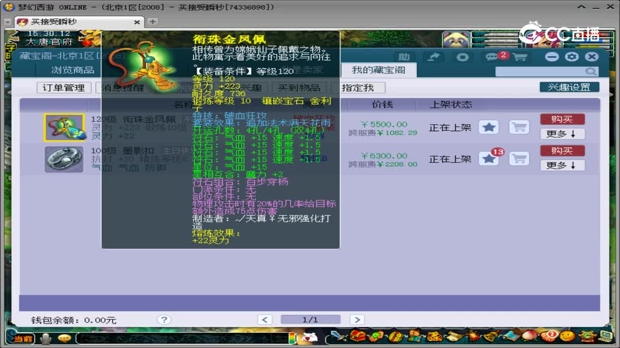Click the 衔珠金凤佩 tooltip title

(x=229, y=40)
